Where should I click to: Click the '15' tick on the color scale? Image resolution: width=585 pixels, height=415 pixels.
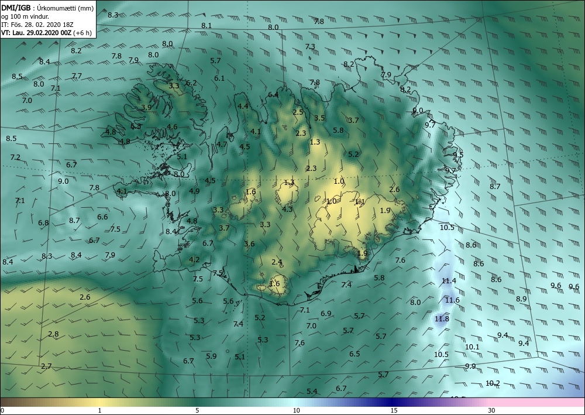click(x=394, y=410)
